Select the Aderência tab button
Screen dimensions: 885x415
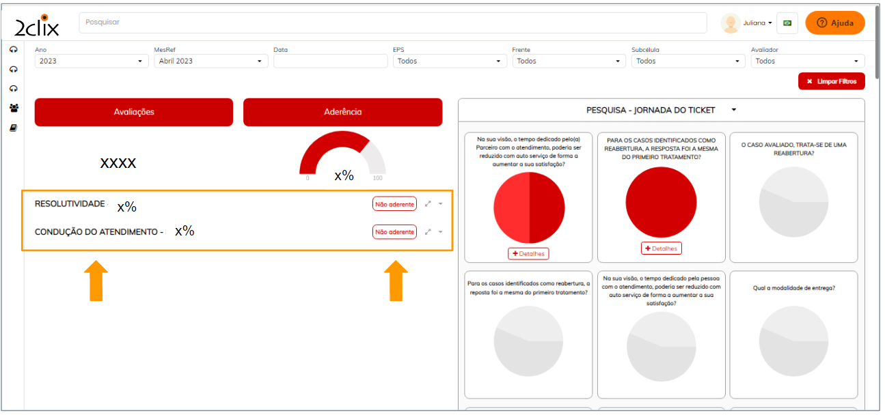coord(343,112)
